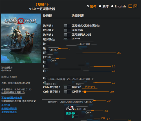
Task: Select the 繁体 language radio button
Action: click(x=100, y=6)
